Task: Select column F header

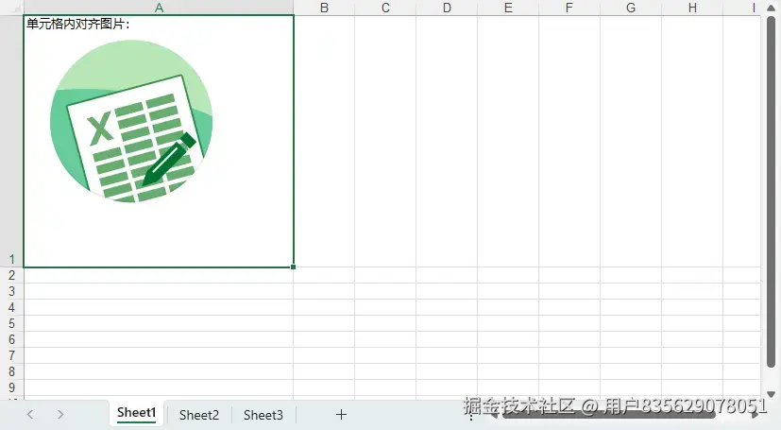Action: (569, 8)
